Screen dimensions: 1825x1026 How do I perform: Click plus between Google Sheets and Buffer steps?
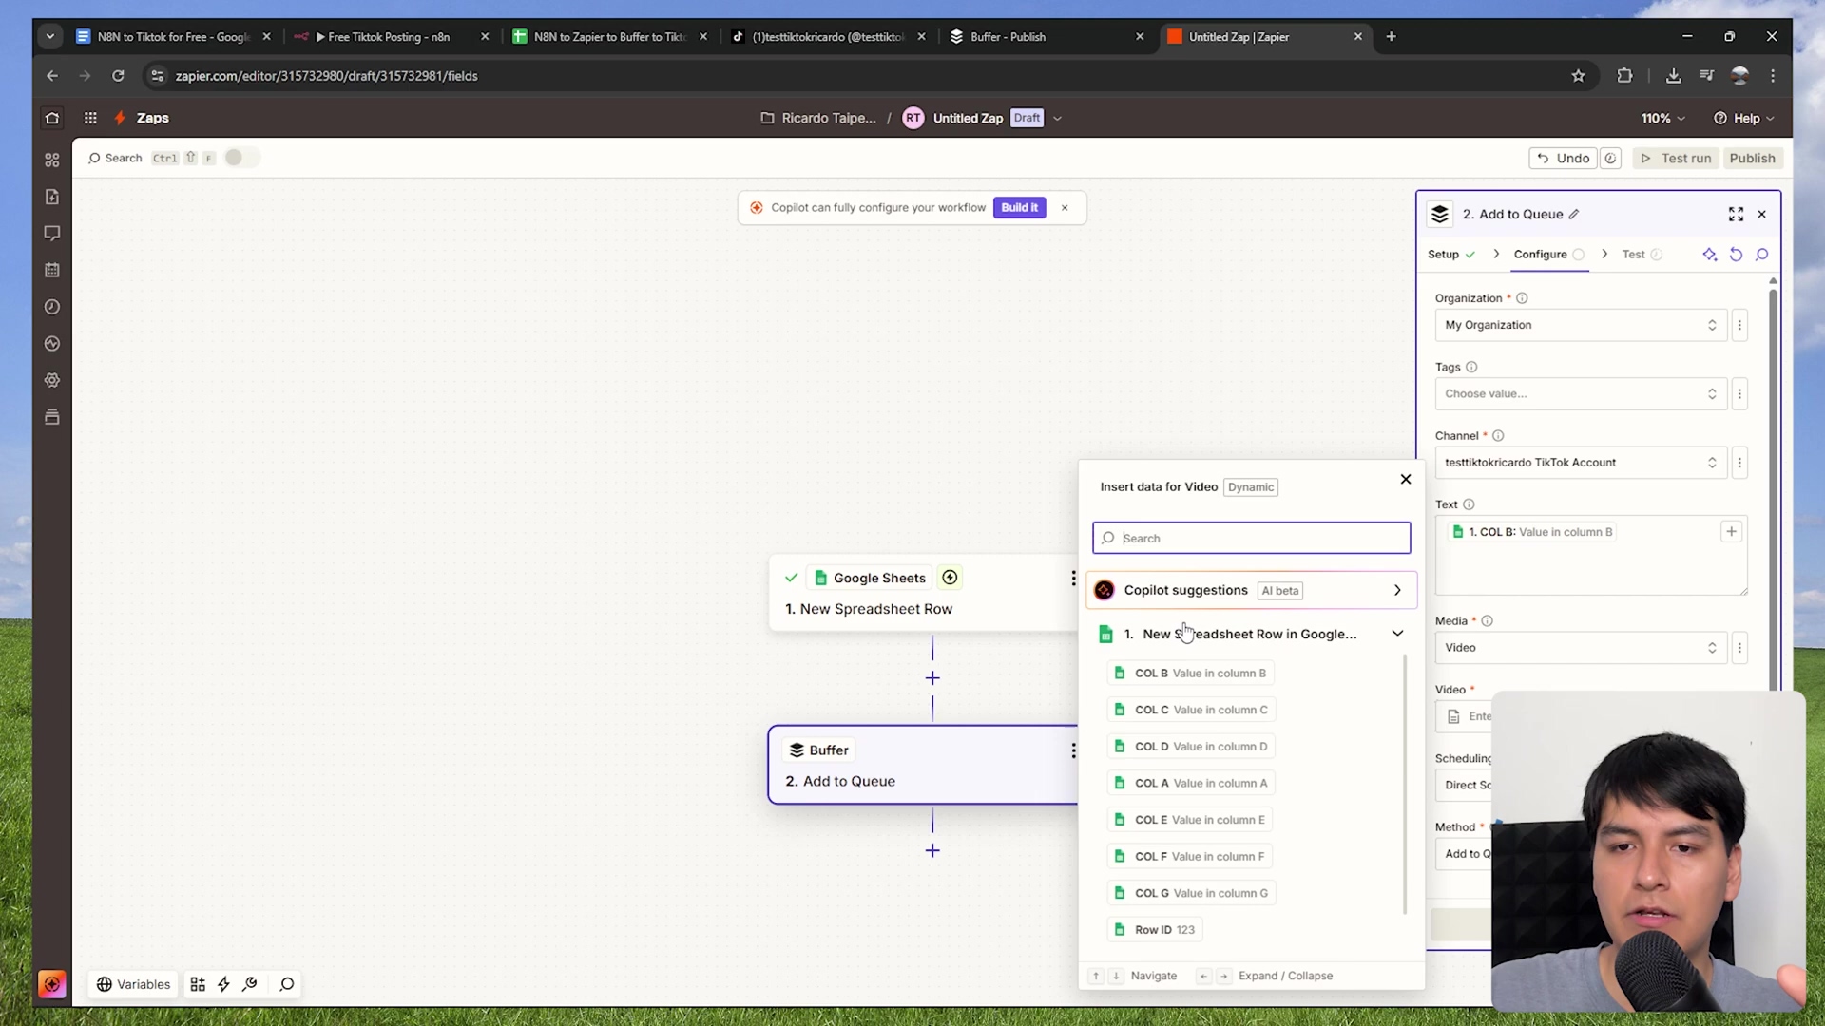[x=932, y=678]
